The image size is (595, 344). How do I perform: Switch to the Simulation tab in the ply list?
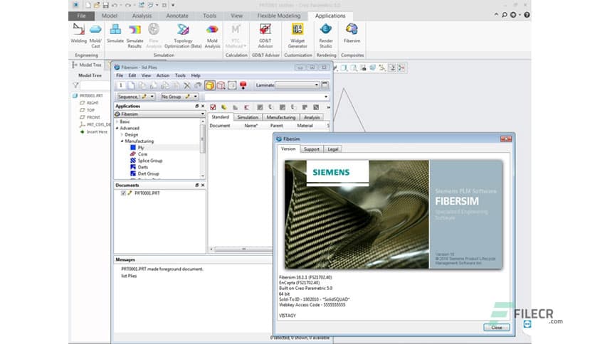pos(248,117)
